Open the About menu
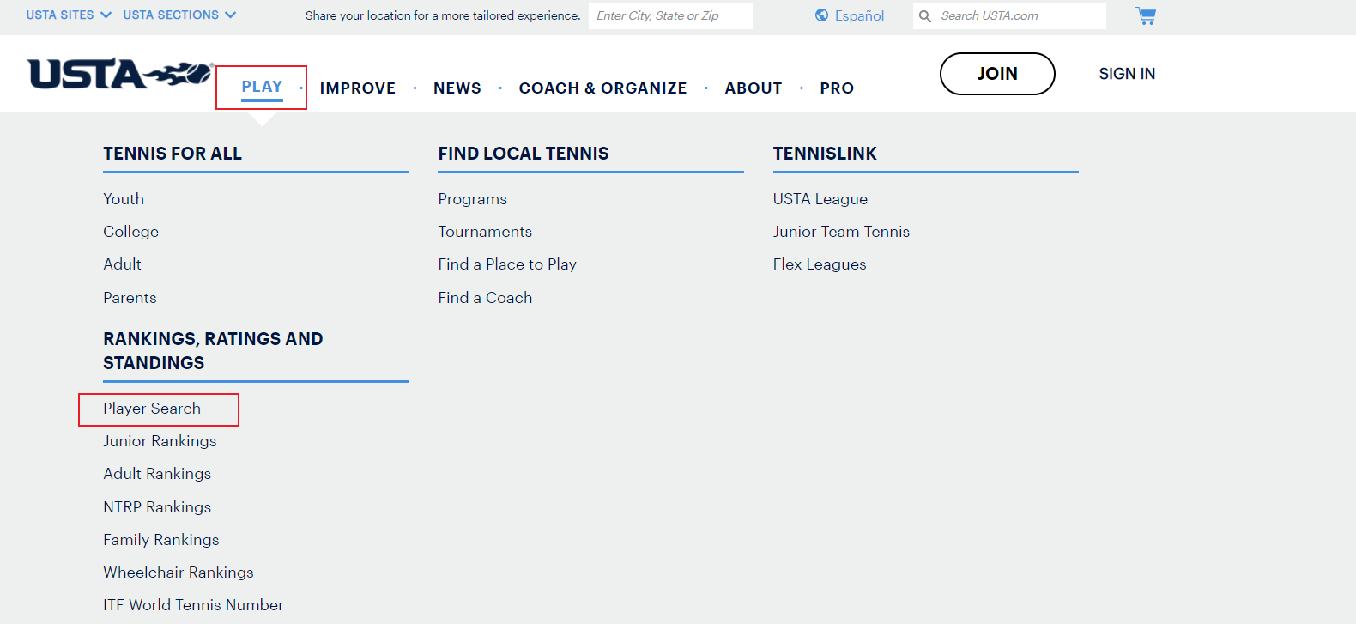 click(754, 88)
